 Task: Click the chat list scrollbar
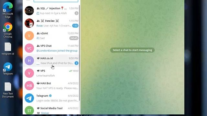(79, 53)
